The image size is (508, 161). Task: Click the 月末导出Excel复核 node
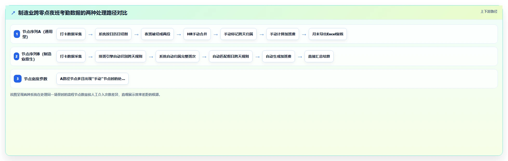coord(328,34)
